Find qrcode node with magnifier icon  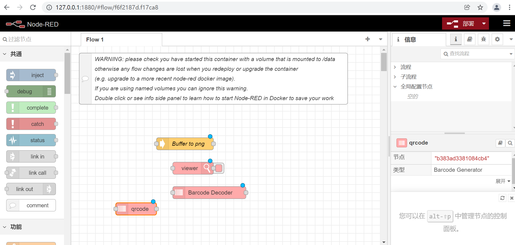tap(510, 143)
